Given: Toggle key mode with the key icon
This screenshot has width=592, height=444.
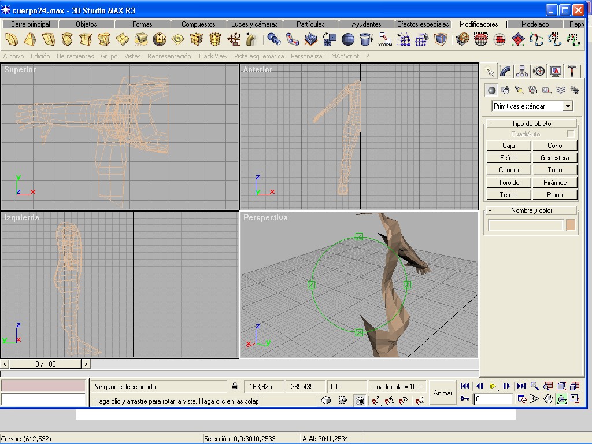Looking at the screenshot, I should [465, 399].
